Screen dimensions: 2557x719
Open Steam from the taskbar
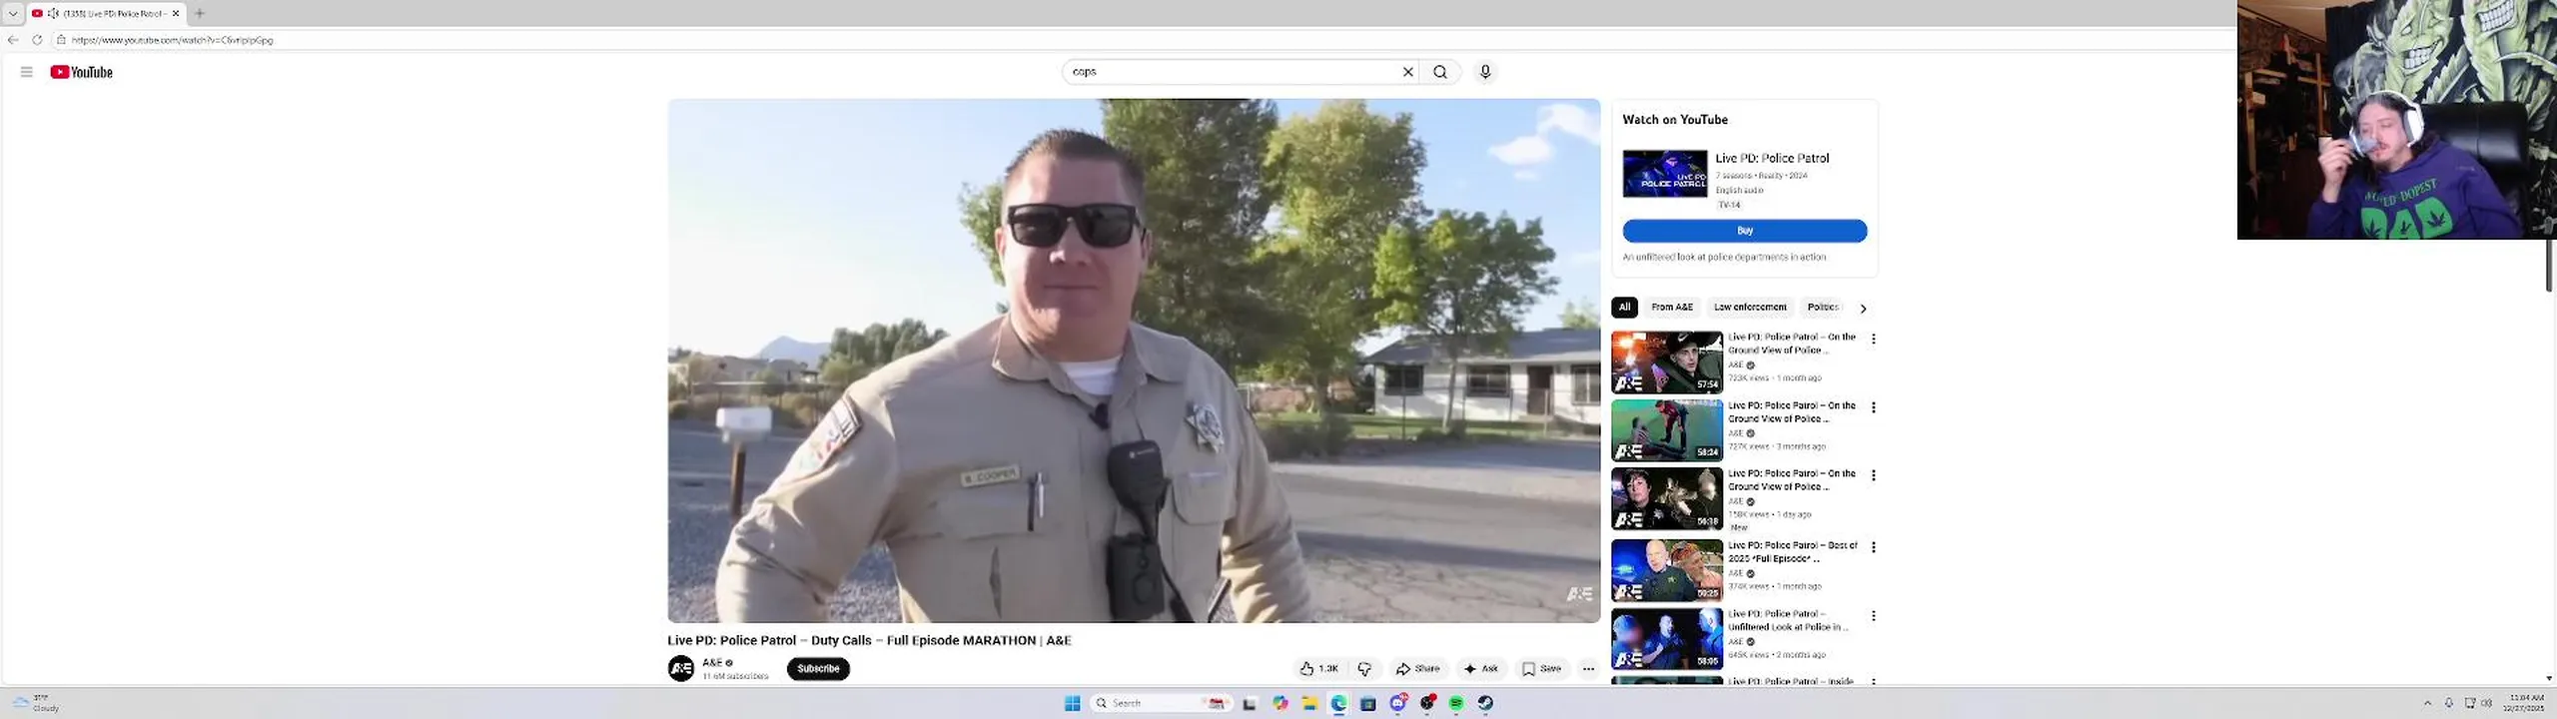coord(1485,703)
